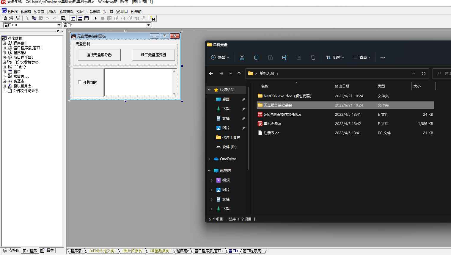Open the 排序 sort dropdown
The height and width of the screenshot is (255, 451).
[335, 57]
